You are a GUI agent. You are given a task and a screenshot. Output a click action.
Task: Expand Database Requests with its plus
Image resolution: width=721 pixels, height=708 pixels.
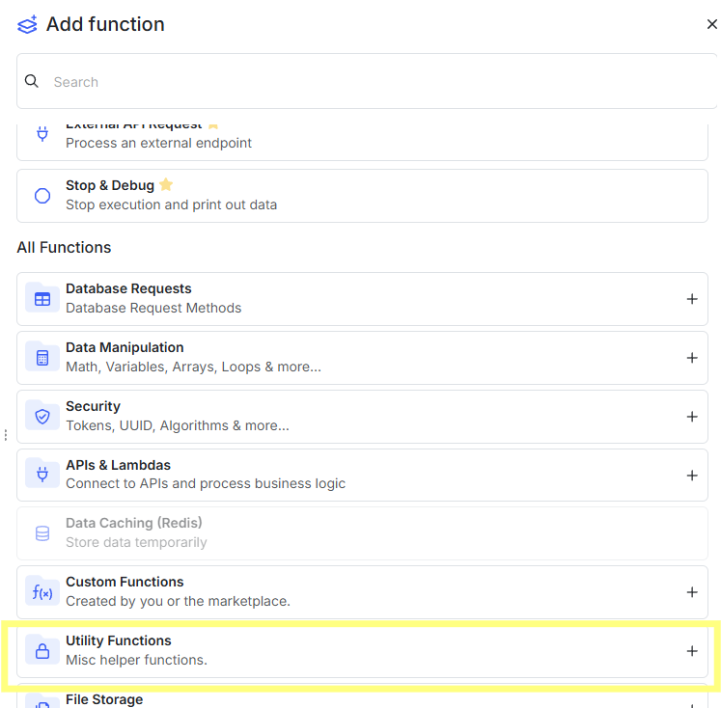coord(691,299)
